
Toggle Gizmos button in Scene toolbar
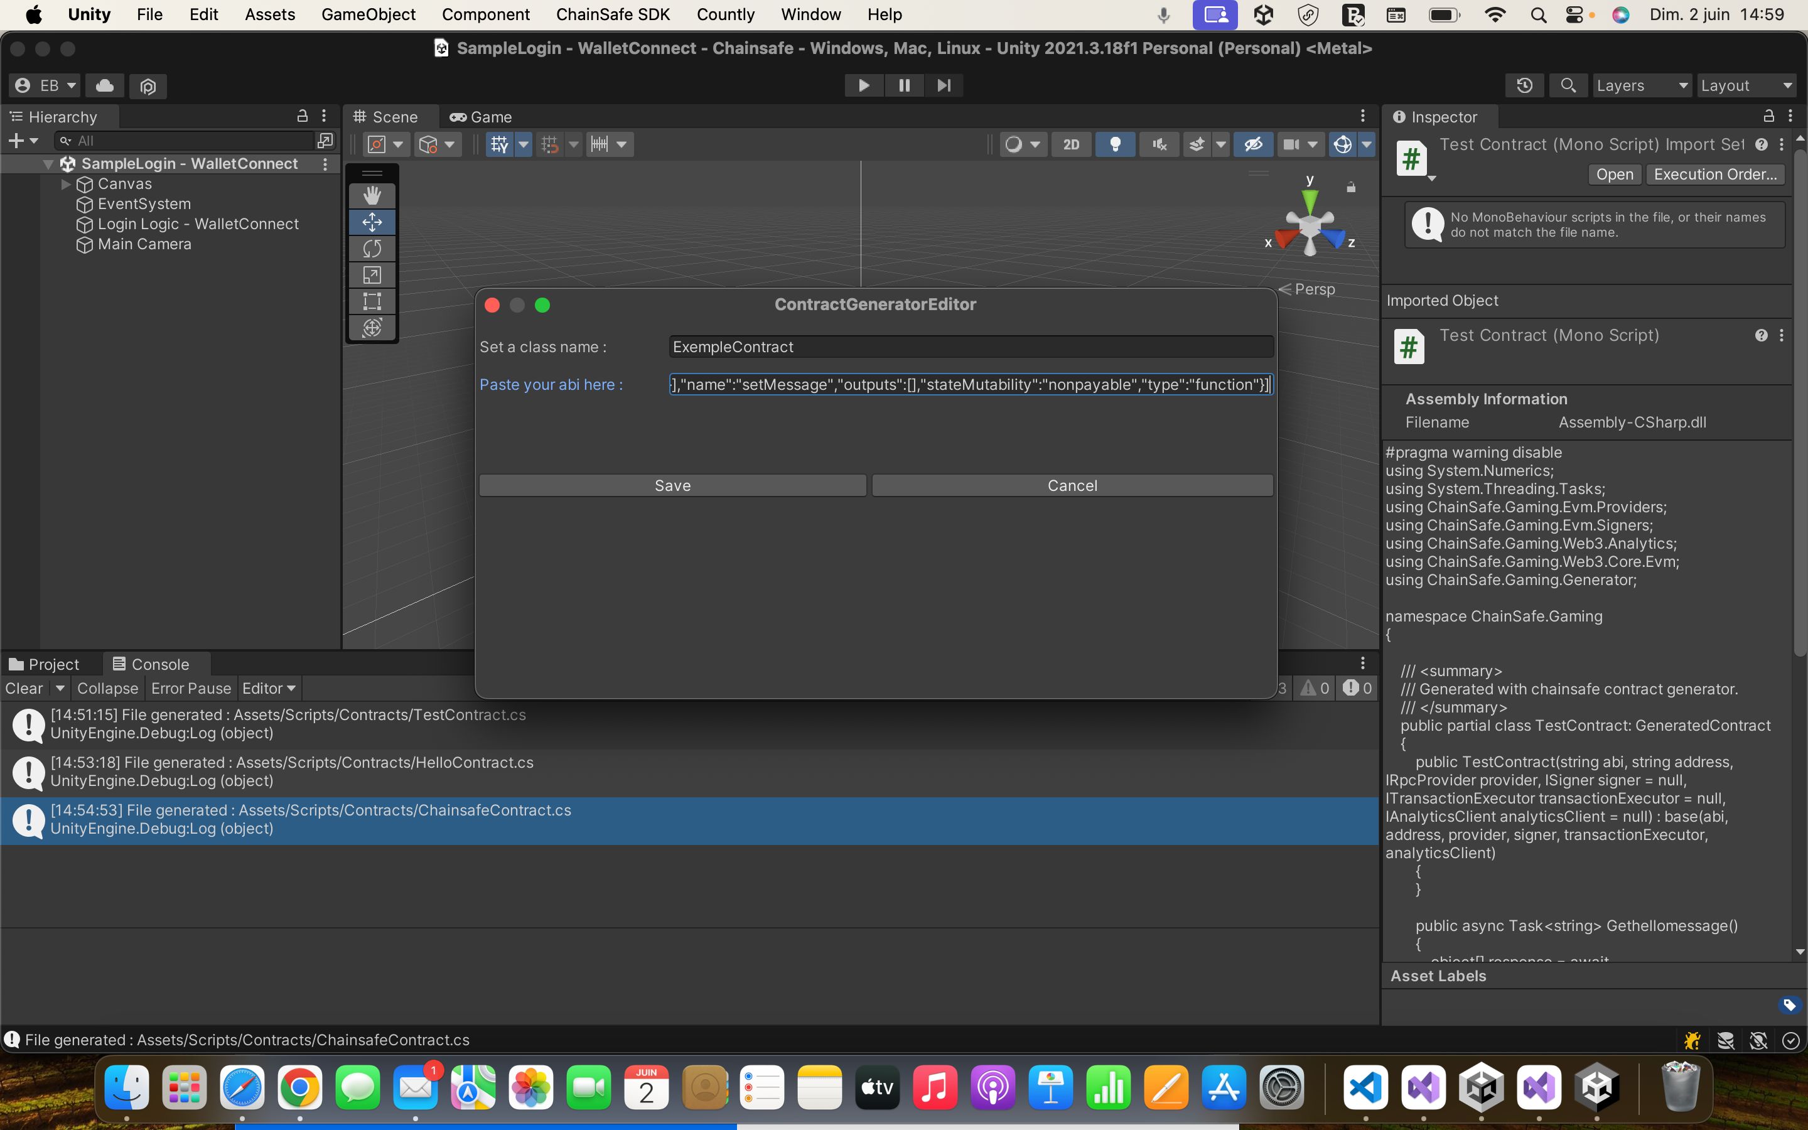pos(1342,144)
